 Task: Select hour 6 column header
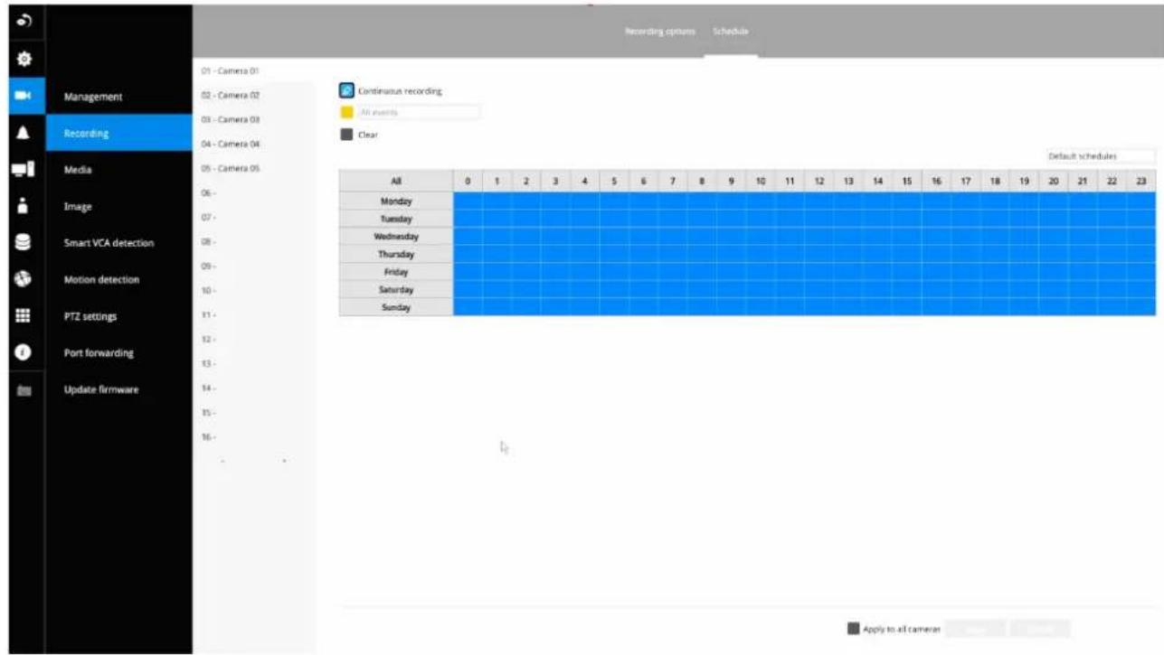pos(643,182)
